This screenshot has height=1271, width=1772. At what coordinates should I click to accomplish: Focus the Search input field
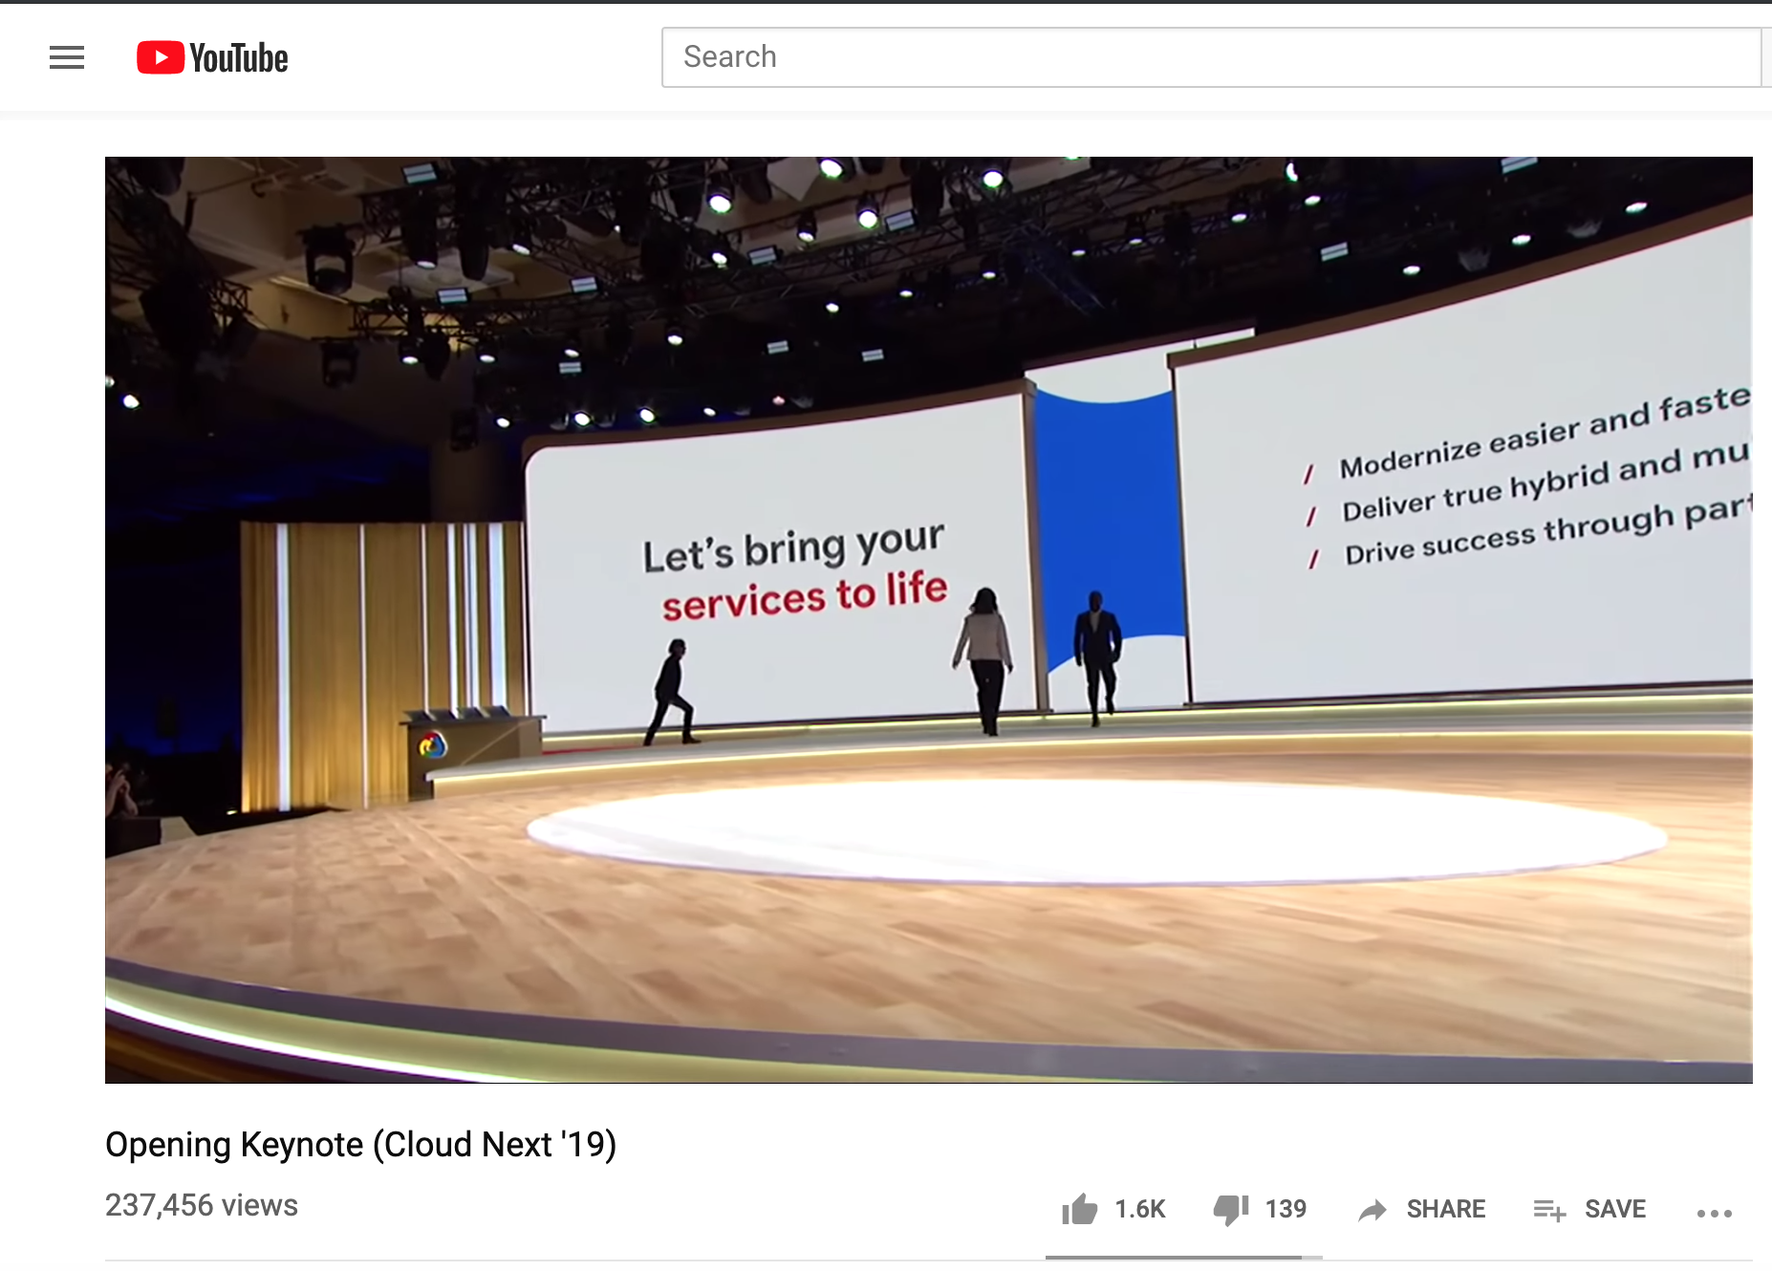pos(1211,57)
